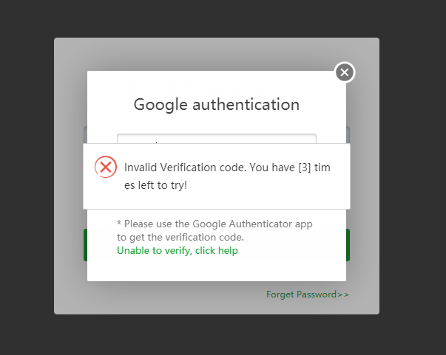446x355 pixels.
Task: Click the "to get the verification code" line
Action: click(180, 238)
